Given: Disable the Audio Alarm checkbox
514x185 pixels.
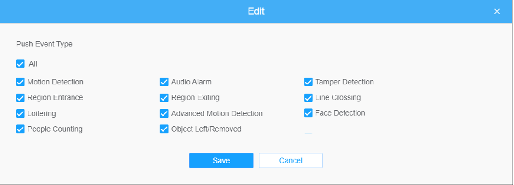Looking at the screenshot, I should point(164,82).
